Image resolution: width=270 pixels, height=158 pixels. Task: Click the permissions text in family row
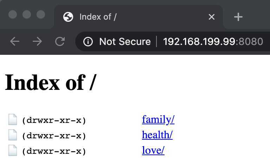[x=54, y=120]
